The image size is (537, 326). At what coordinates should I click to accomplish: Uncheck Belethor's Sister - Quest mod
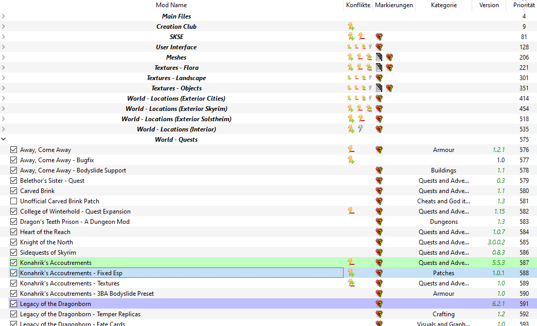tap(13, 180)
